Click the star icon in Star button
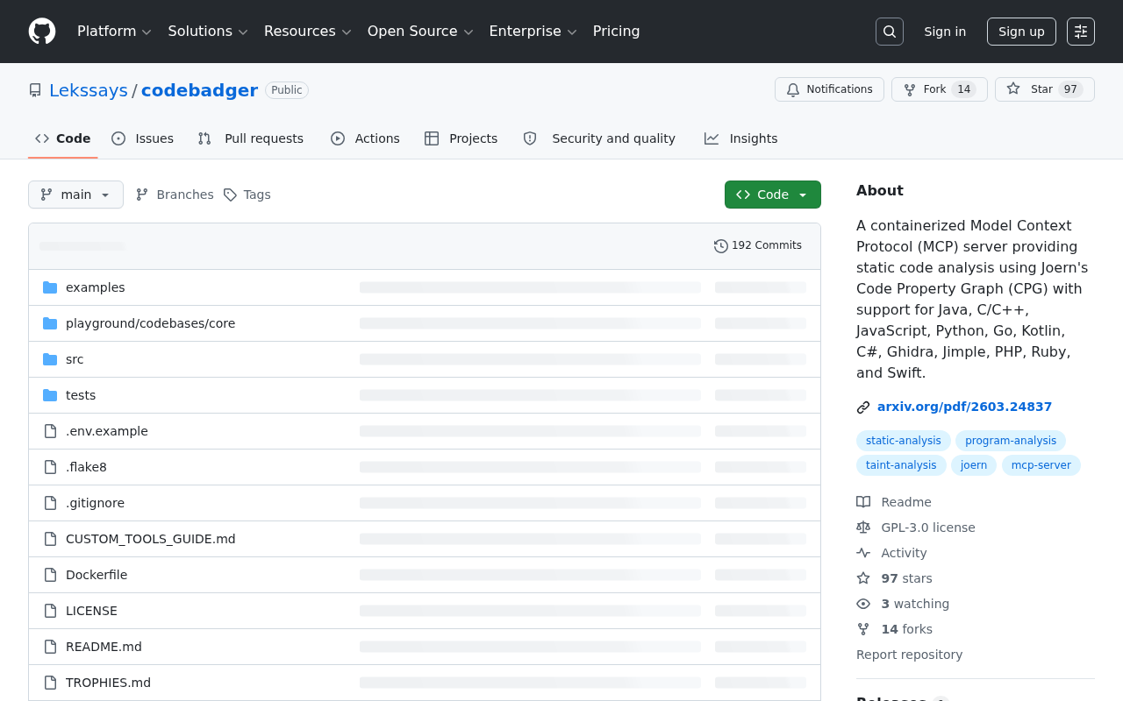The image size is (1123, 701). click(x=1013, y=89)
